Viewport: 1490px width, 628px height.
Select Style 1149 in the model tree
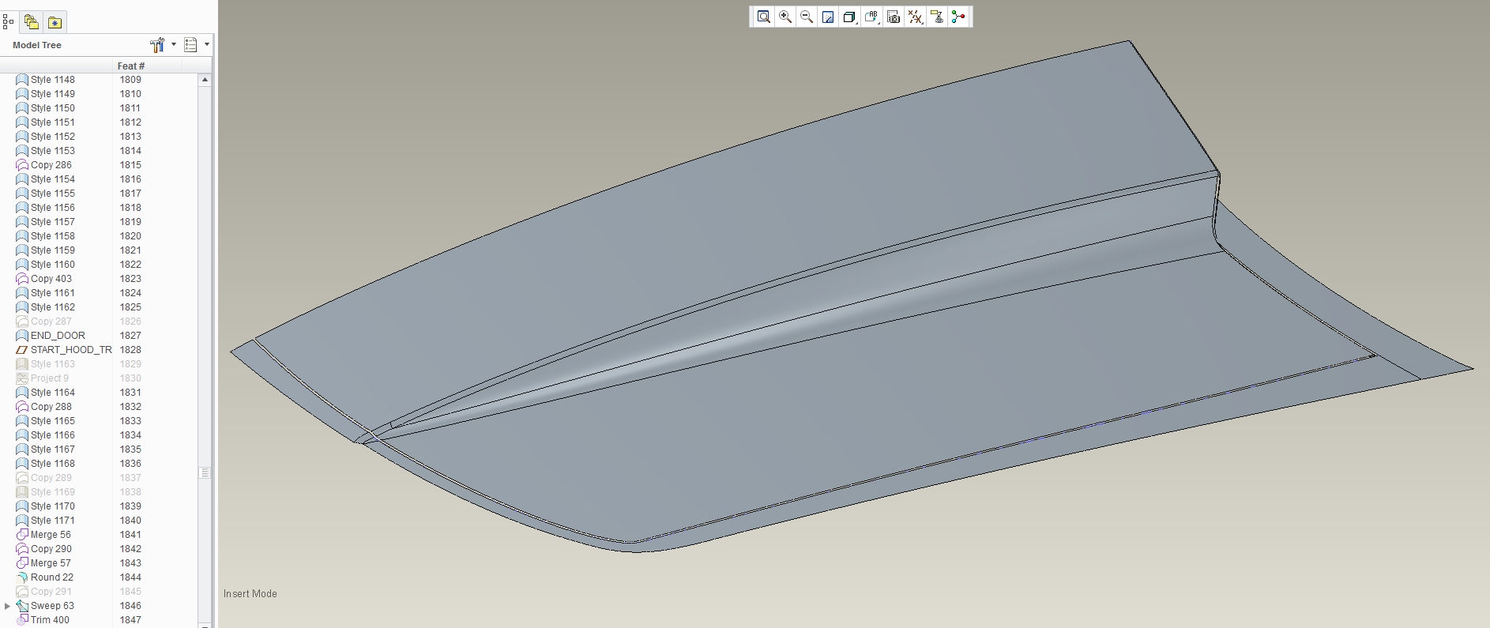[53, 94]
